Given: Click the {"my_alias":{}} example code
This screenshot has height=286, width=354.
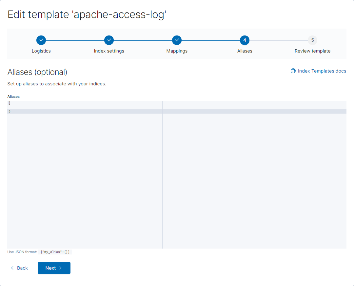Looking at the screenshot, I should 55,252.
